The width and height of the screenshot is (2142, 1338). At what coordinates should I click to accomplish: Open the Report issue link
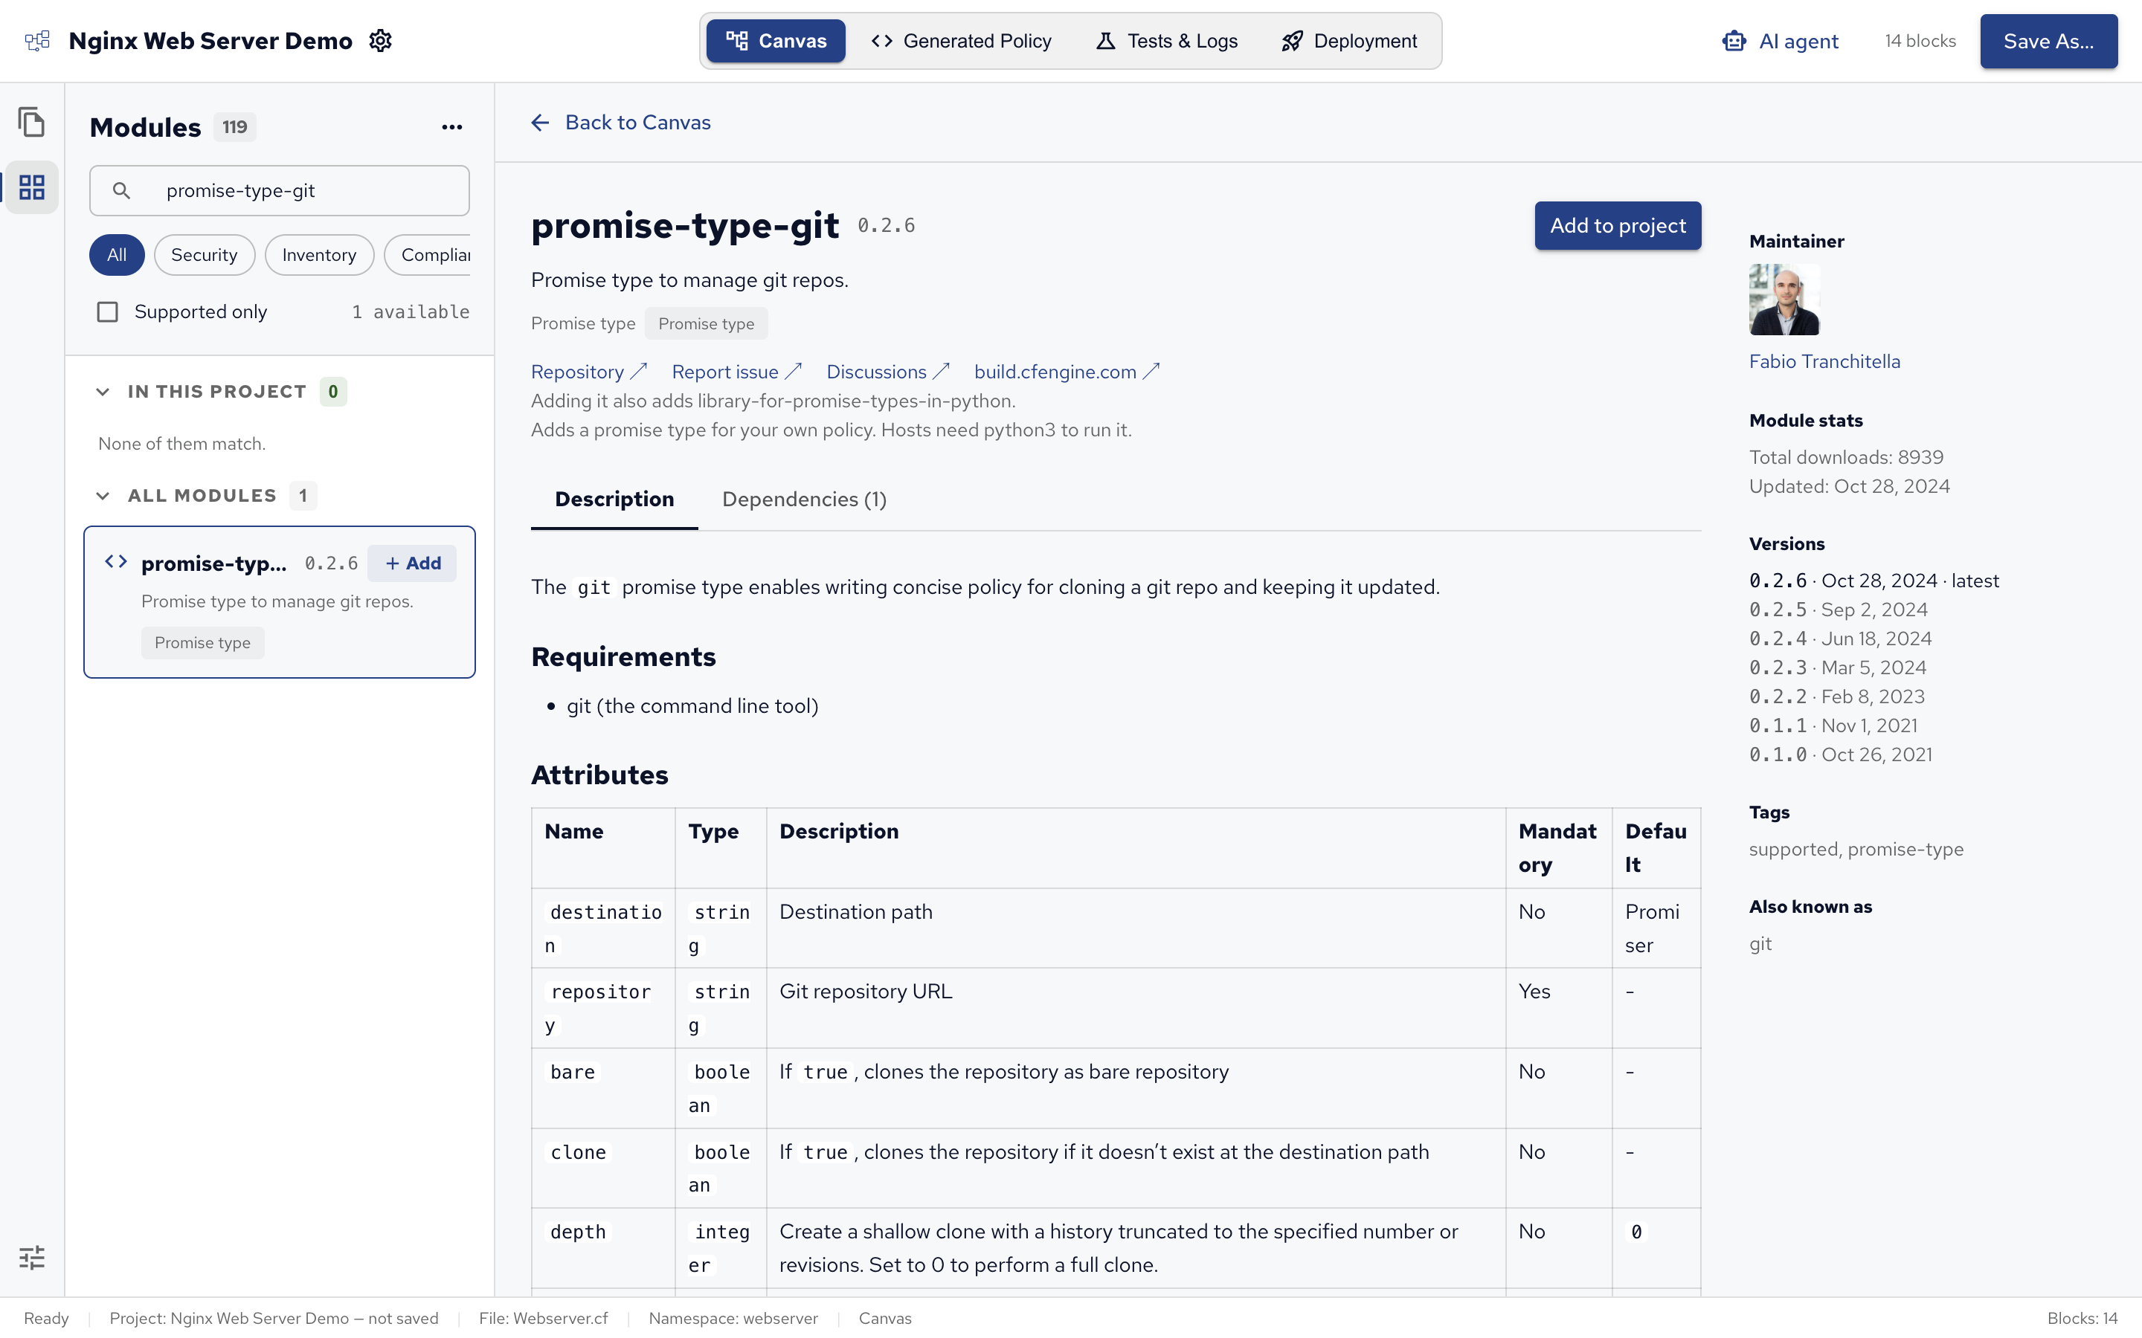(x=736, y=372)
